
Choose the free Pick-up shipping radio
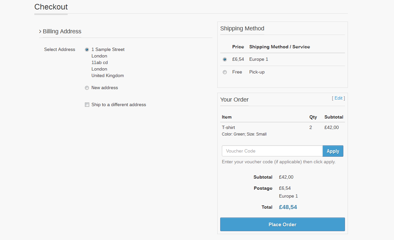point(225,72)
